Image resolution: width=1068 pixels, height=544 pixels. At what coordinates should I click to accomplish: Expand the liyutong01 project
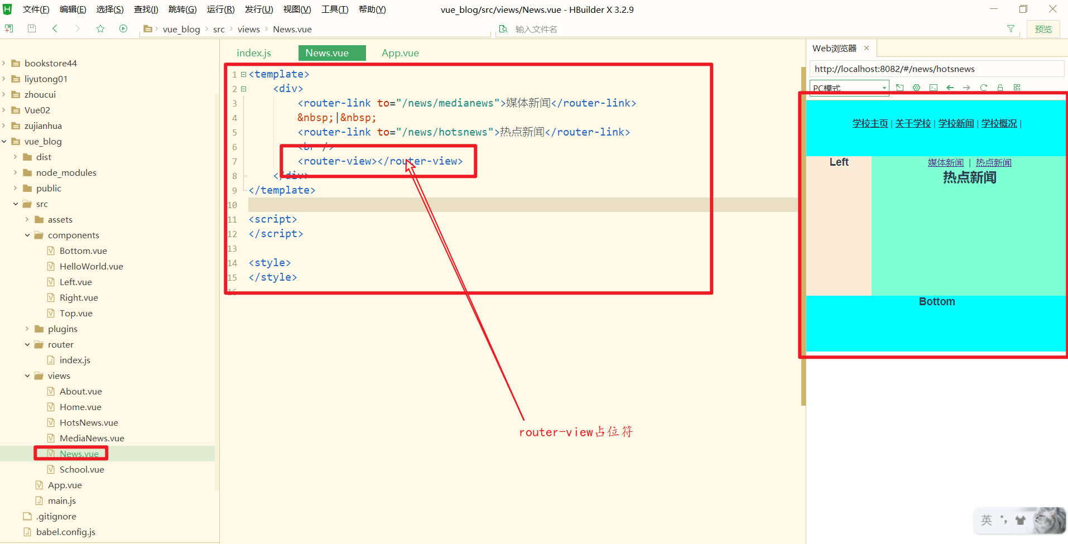point(4,79)
